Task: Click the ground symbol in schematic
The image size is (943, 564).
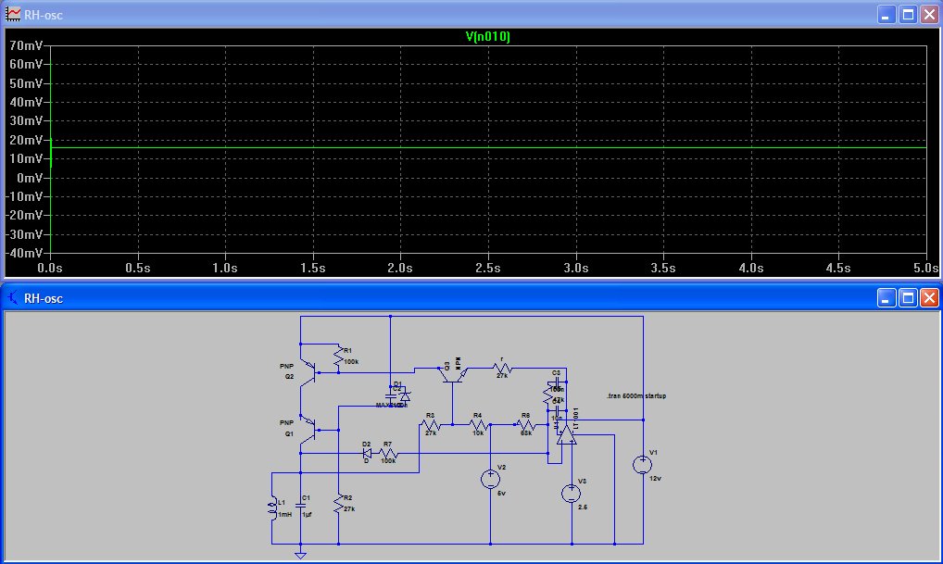Action: click(x=301, y=555)
